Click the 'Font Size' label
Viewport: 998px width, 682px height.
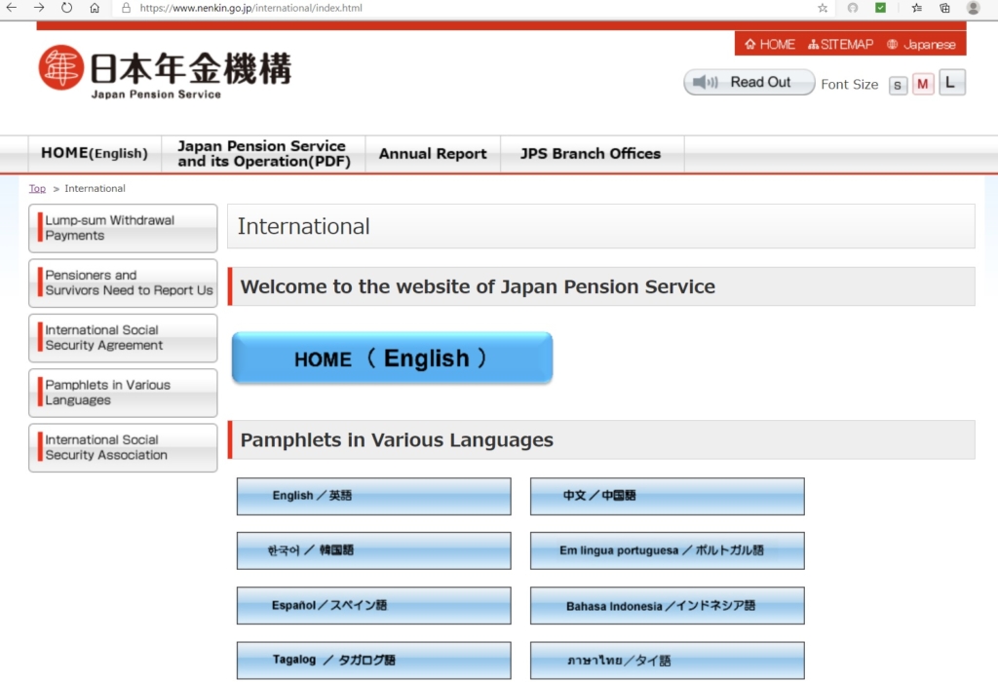coord(849,85)
